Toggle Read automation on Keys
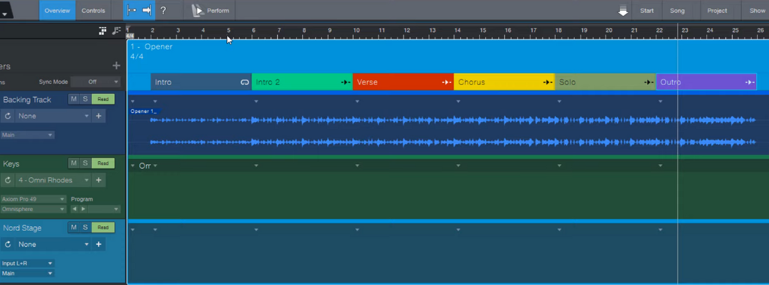This screenshot has width=769, height=285. click(x=103, y=164)
